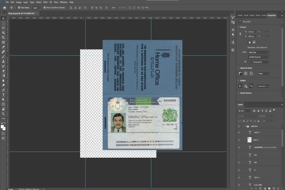285x190 pixels.
Task: Open the Brush Settings panel icon
Action: click(233, 17)
